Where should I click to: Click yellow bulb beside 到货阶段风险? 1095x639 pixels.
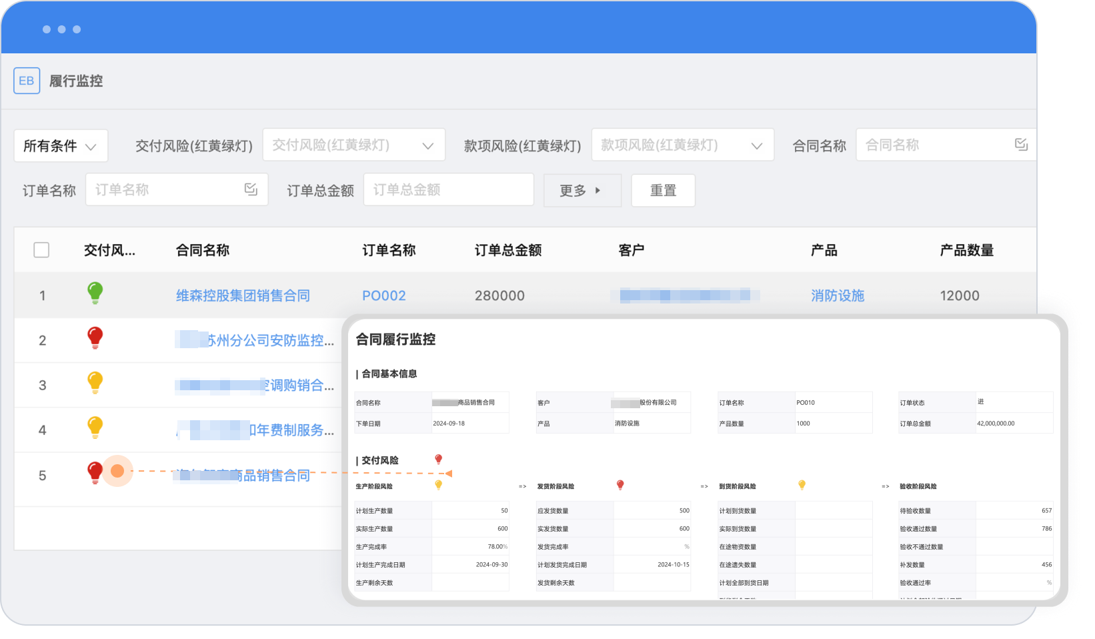(x=802, y=486)
